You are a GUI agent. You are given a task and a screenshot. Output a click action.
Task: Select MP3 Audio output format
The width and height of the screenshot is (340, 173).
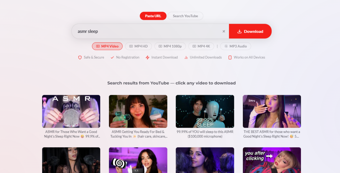point(235,46)
